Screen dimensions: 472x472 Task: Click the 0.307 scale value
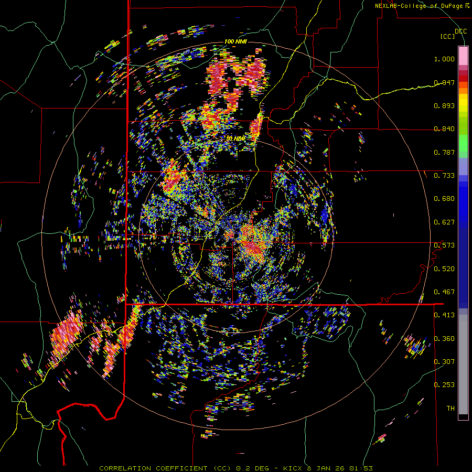[444, 362]
